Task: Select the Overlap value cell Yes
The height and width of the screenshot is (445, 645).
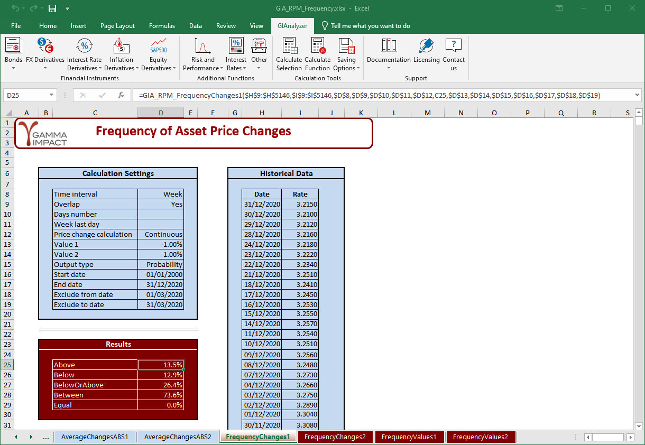Action: tap(161, 204)
